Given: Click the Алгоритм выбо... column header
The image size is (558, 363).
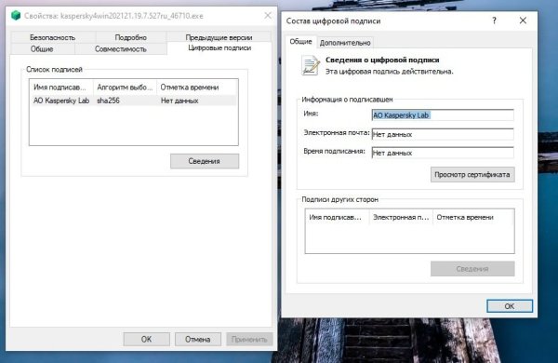Looking at the screenshot, I should click(125, 87).
